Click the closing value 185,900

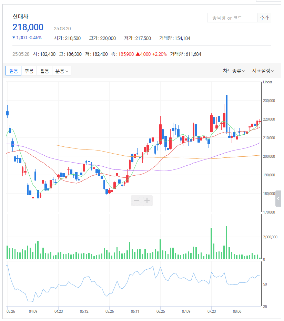tap(126, 54)
